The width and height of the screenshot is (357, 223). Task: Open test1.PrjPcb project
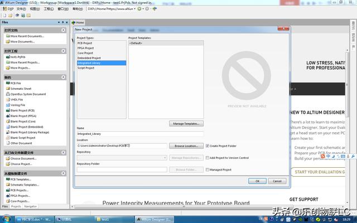coord(18,57)
